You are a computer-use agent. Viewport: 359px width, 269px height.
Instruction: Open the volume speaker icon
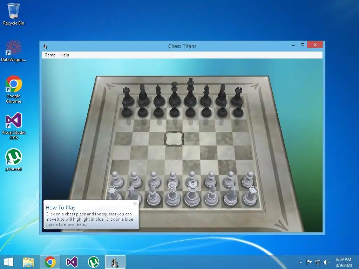[x=326, y=262]
